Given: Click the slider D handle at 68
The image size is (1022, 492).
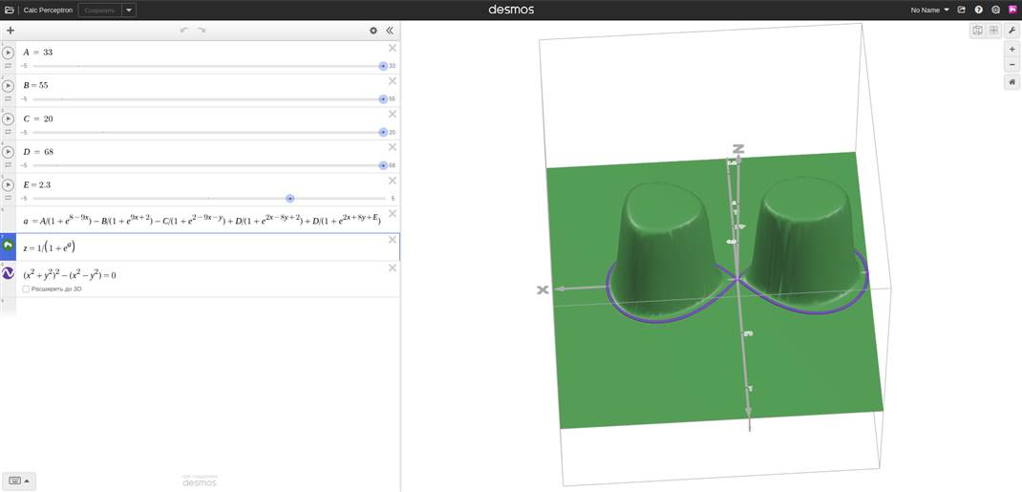Looking at the screenshot, I should [383, 165].
